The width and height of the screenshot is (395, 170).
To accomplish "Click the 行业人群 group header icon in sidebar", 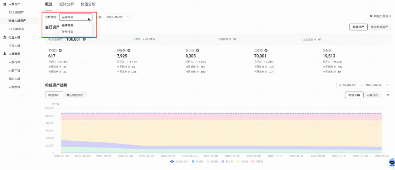I will click(x=5, y=37).
